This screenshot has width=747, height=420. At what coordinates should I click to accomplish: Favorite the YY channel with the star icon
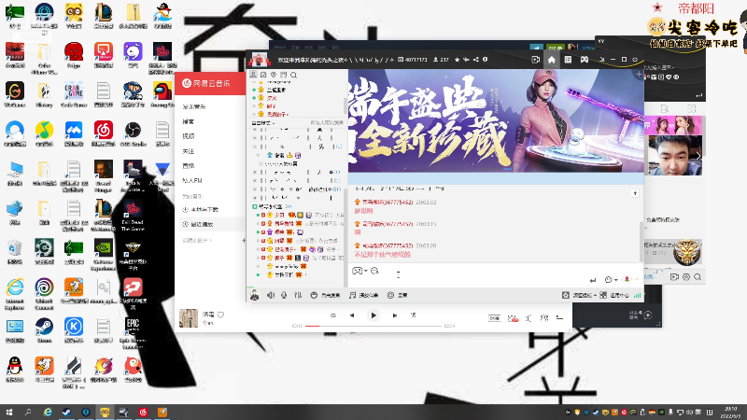click(x=457, y=60)
